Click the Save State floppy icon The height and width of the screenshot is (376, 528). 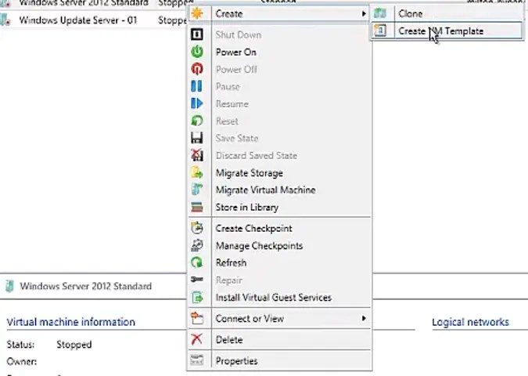[197, 138]
